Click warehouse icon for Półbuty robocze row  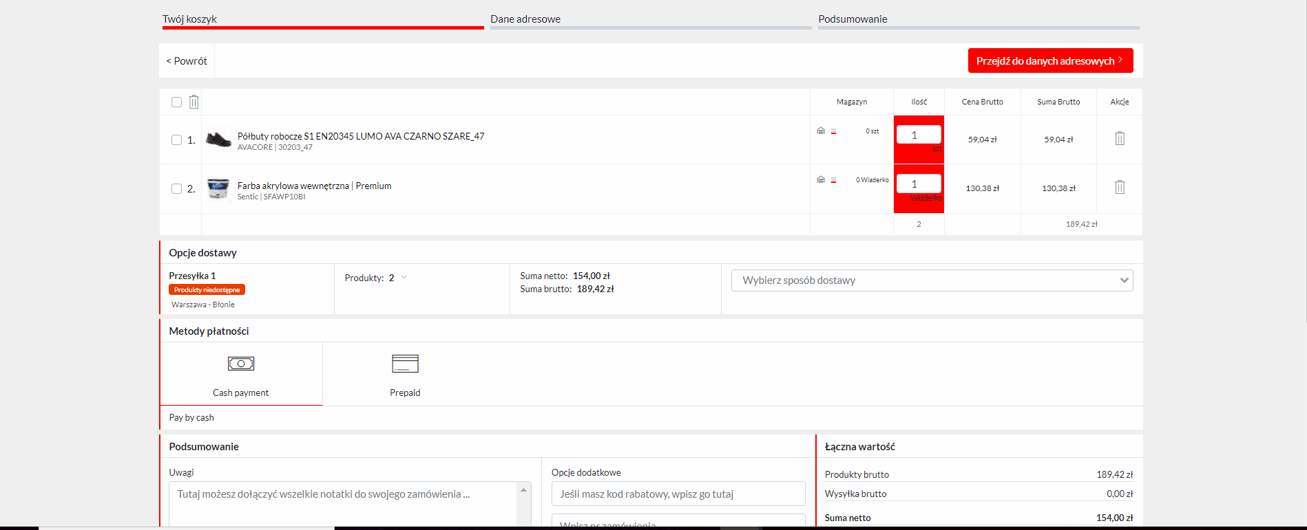[x=821, y=131]
